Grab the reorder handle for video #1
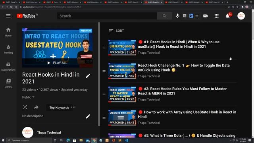 pos(104,48)
